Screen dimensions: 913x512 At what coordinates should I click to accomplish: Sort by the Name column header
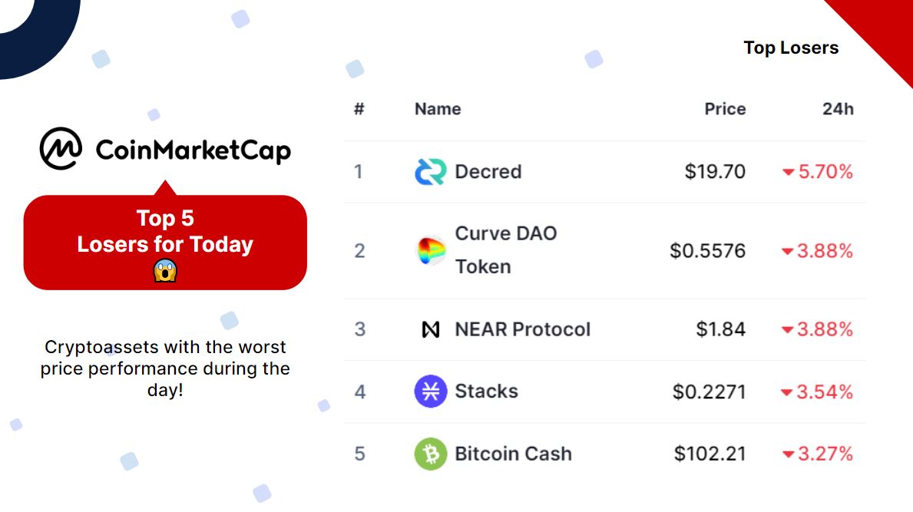coord(438,109)
